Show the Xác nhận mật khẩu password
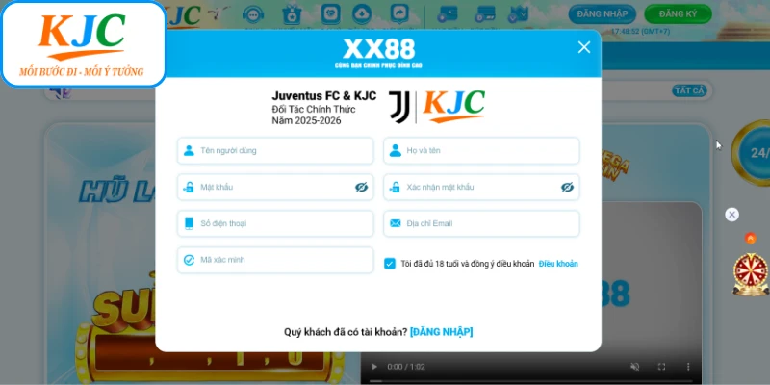Screen dimensions: 770x385 (567, 188)
